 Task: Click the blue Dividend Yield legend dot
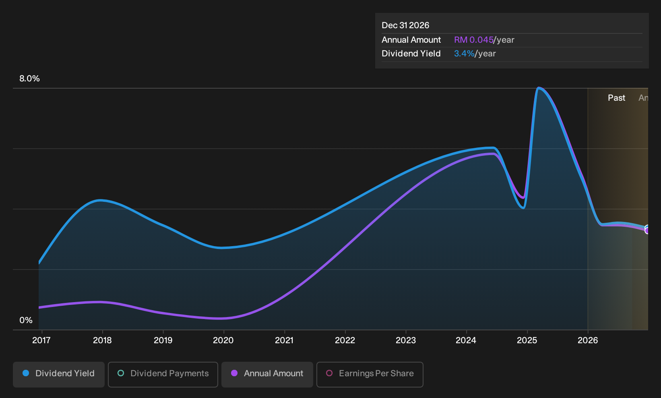point(26,373)
